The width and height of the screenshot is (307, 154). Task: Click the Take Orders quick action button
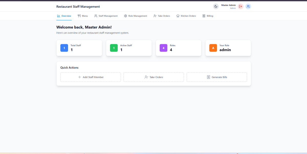coord(153,77)
